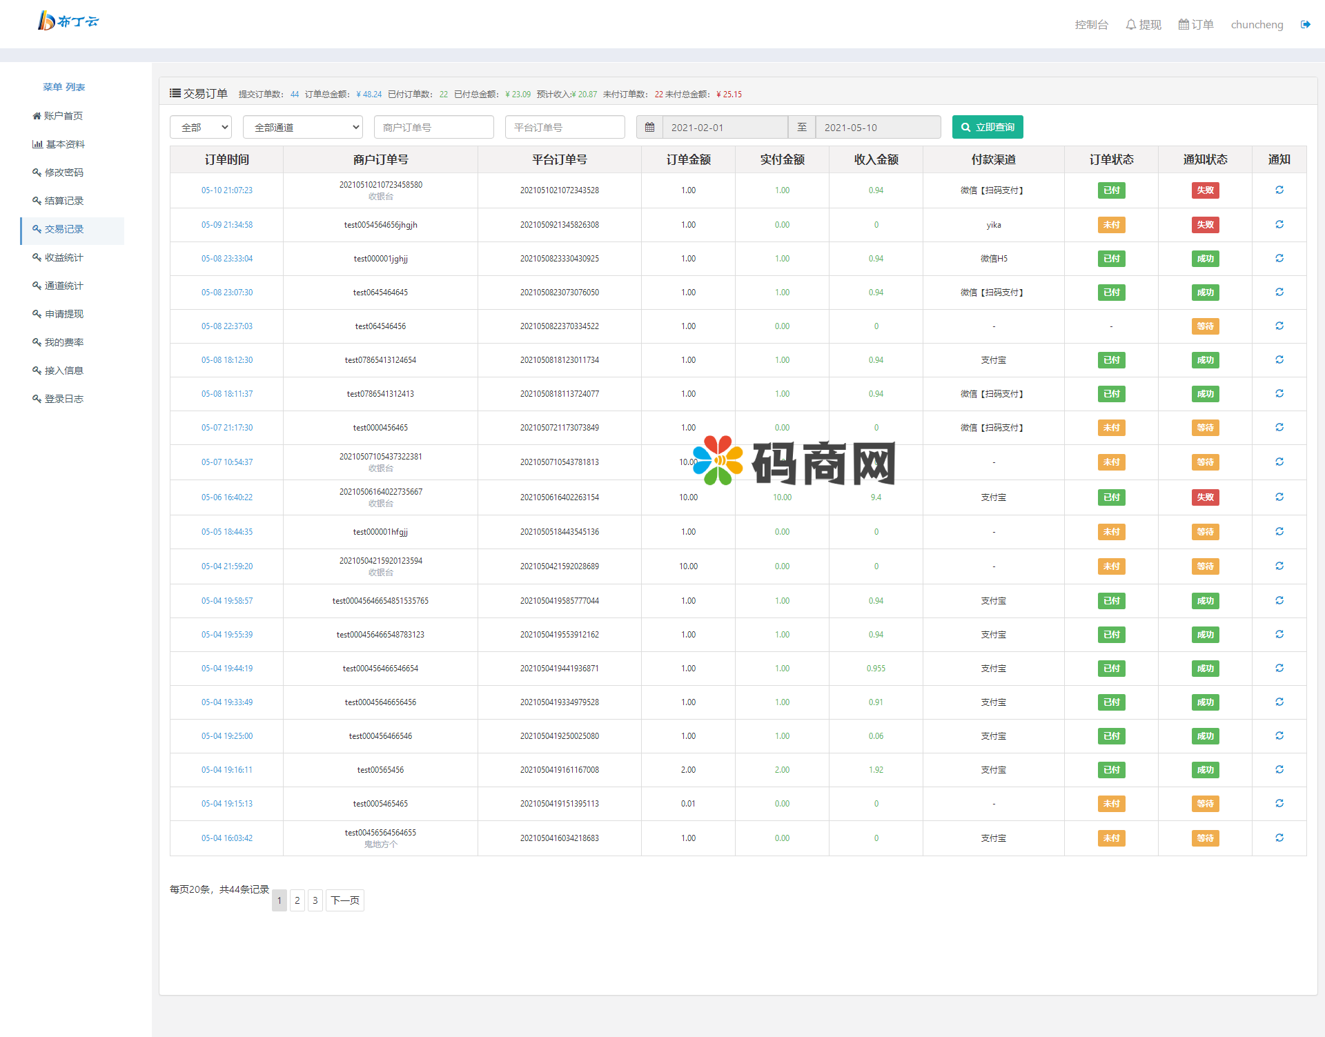Go to page 2 of records
Image resolution: width=1325 pixels, height=1037 pixels.
tap(297, 900)
